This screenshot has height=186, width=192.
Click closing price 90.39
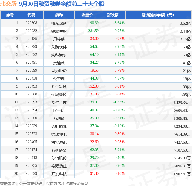coord(94,23)
